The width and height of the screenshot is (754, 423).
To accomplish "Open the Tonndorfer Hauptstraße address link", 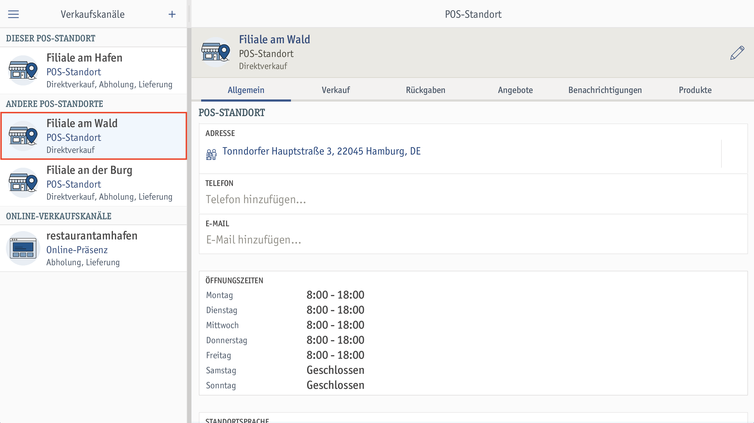I will 321,151.
